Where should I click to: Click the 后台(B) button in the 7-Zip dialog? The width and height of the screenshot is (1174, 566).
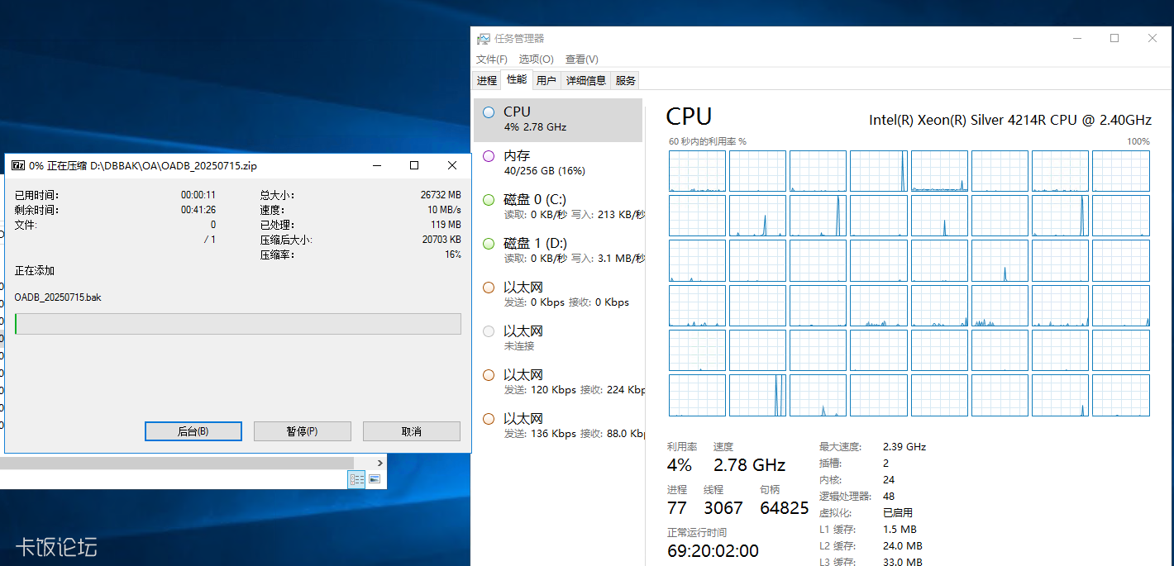[193, 431]
